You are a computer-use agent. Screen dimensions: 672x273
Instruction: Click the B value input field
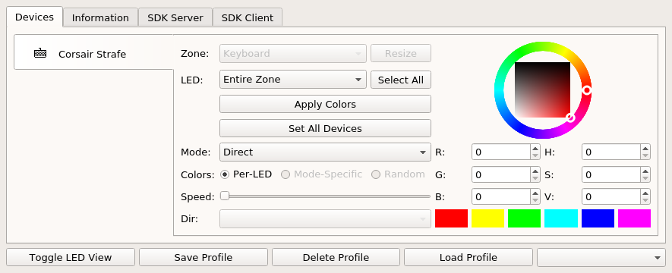click(500, 197)
